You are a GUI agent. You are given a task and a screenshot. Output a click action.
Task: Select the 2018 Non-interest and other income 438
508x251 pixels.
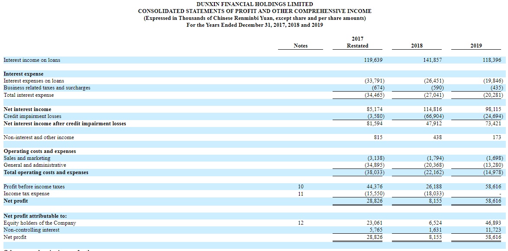[437, 138]
